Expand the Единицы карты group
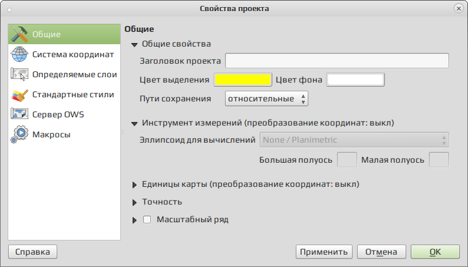 coord(134,185)
